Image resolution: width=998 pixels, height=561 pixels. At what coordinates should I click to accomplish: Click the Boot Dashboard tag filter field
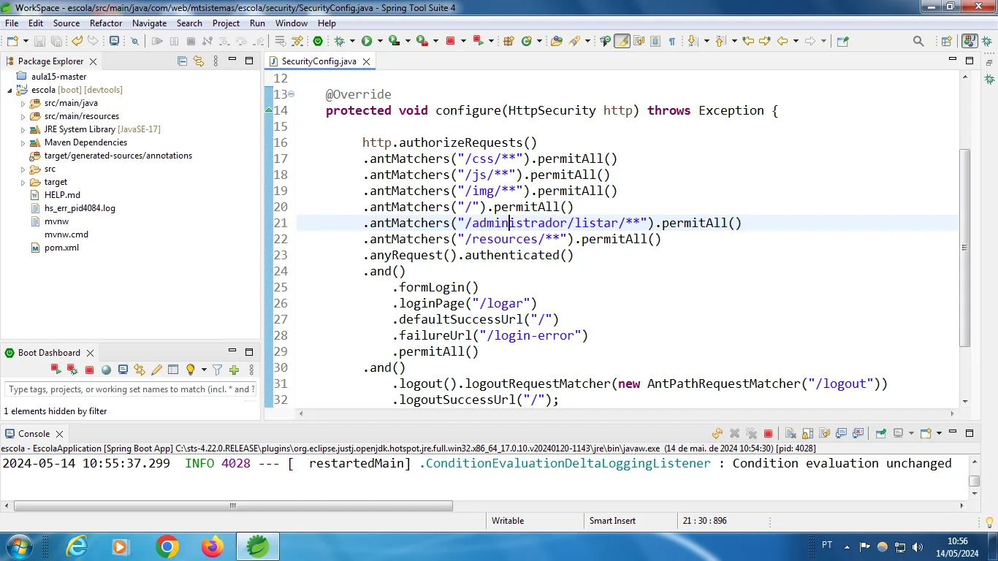(x=130, y=389)
